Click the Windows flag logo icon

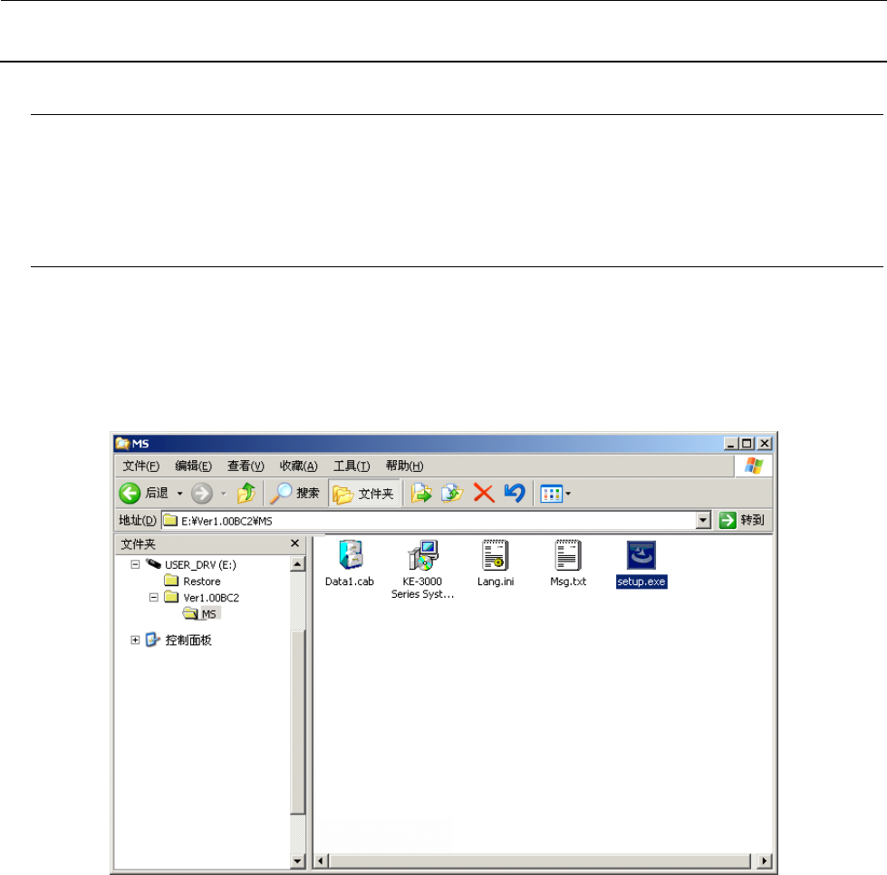click(754, 466)
